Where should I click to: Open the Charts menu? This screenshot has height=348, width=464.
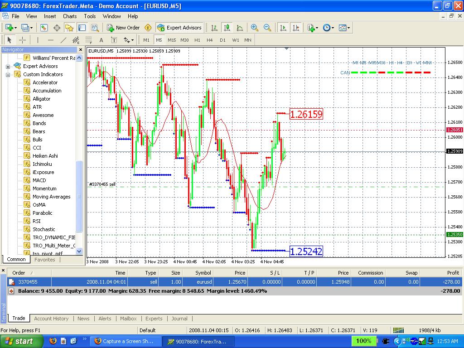coord(70,16)
